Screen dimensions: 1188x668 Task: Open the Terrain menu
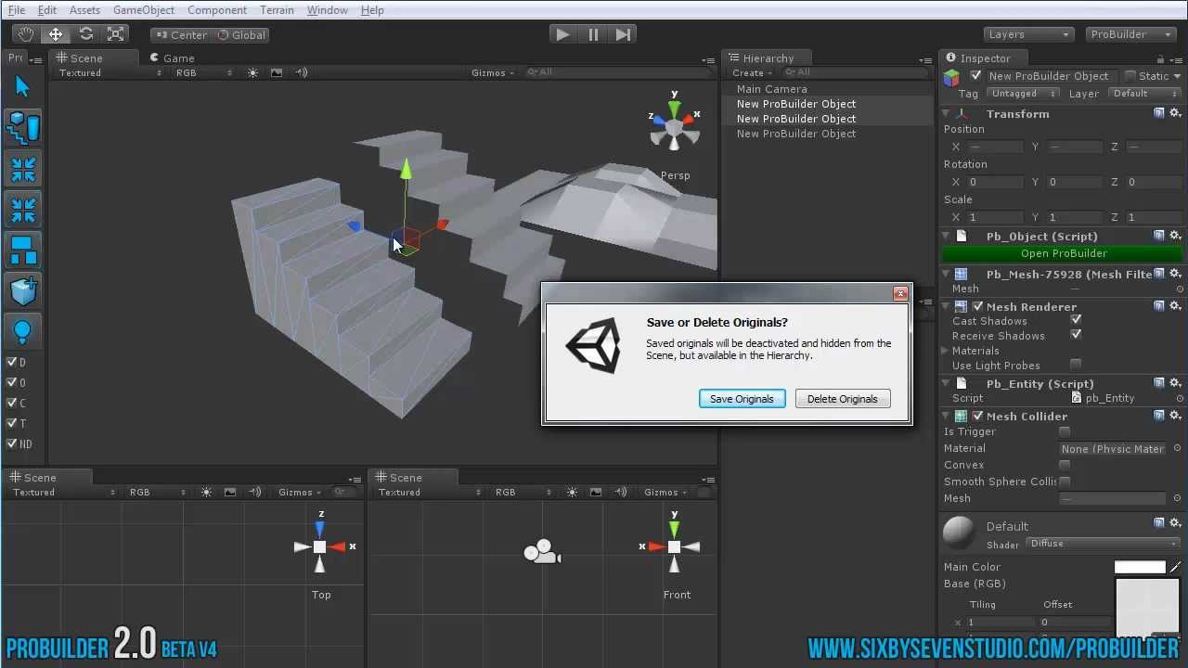[x=277, y=10]
